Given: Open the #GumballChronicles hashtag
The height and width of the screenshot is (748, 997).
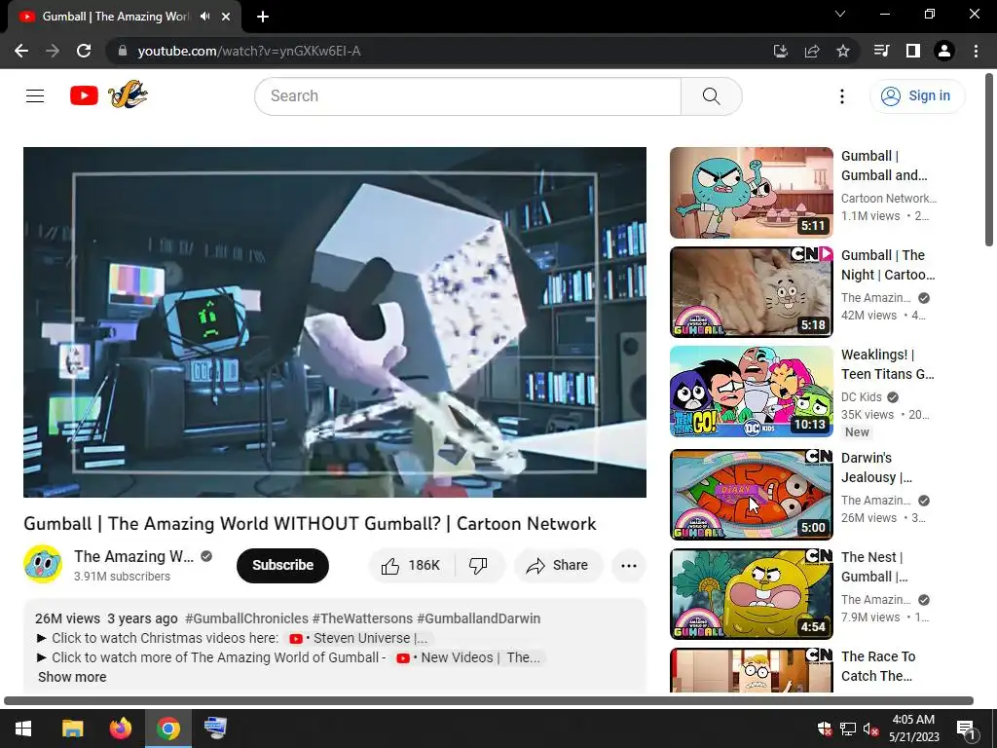Looking at the screenshot, I should coord(246,618).
